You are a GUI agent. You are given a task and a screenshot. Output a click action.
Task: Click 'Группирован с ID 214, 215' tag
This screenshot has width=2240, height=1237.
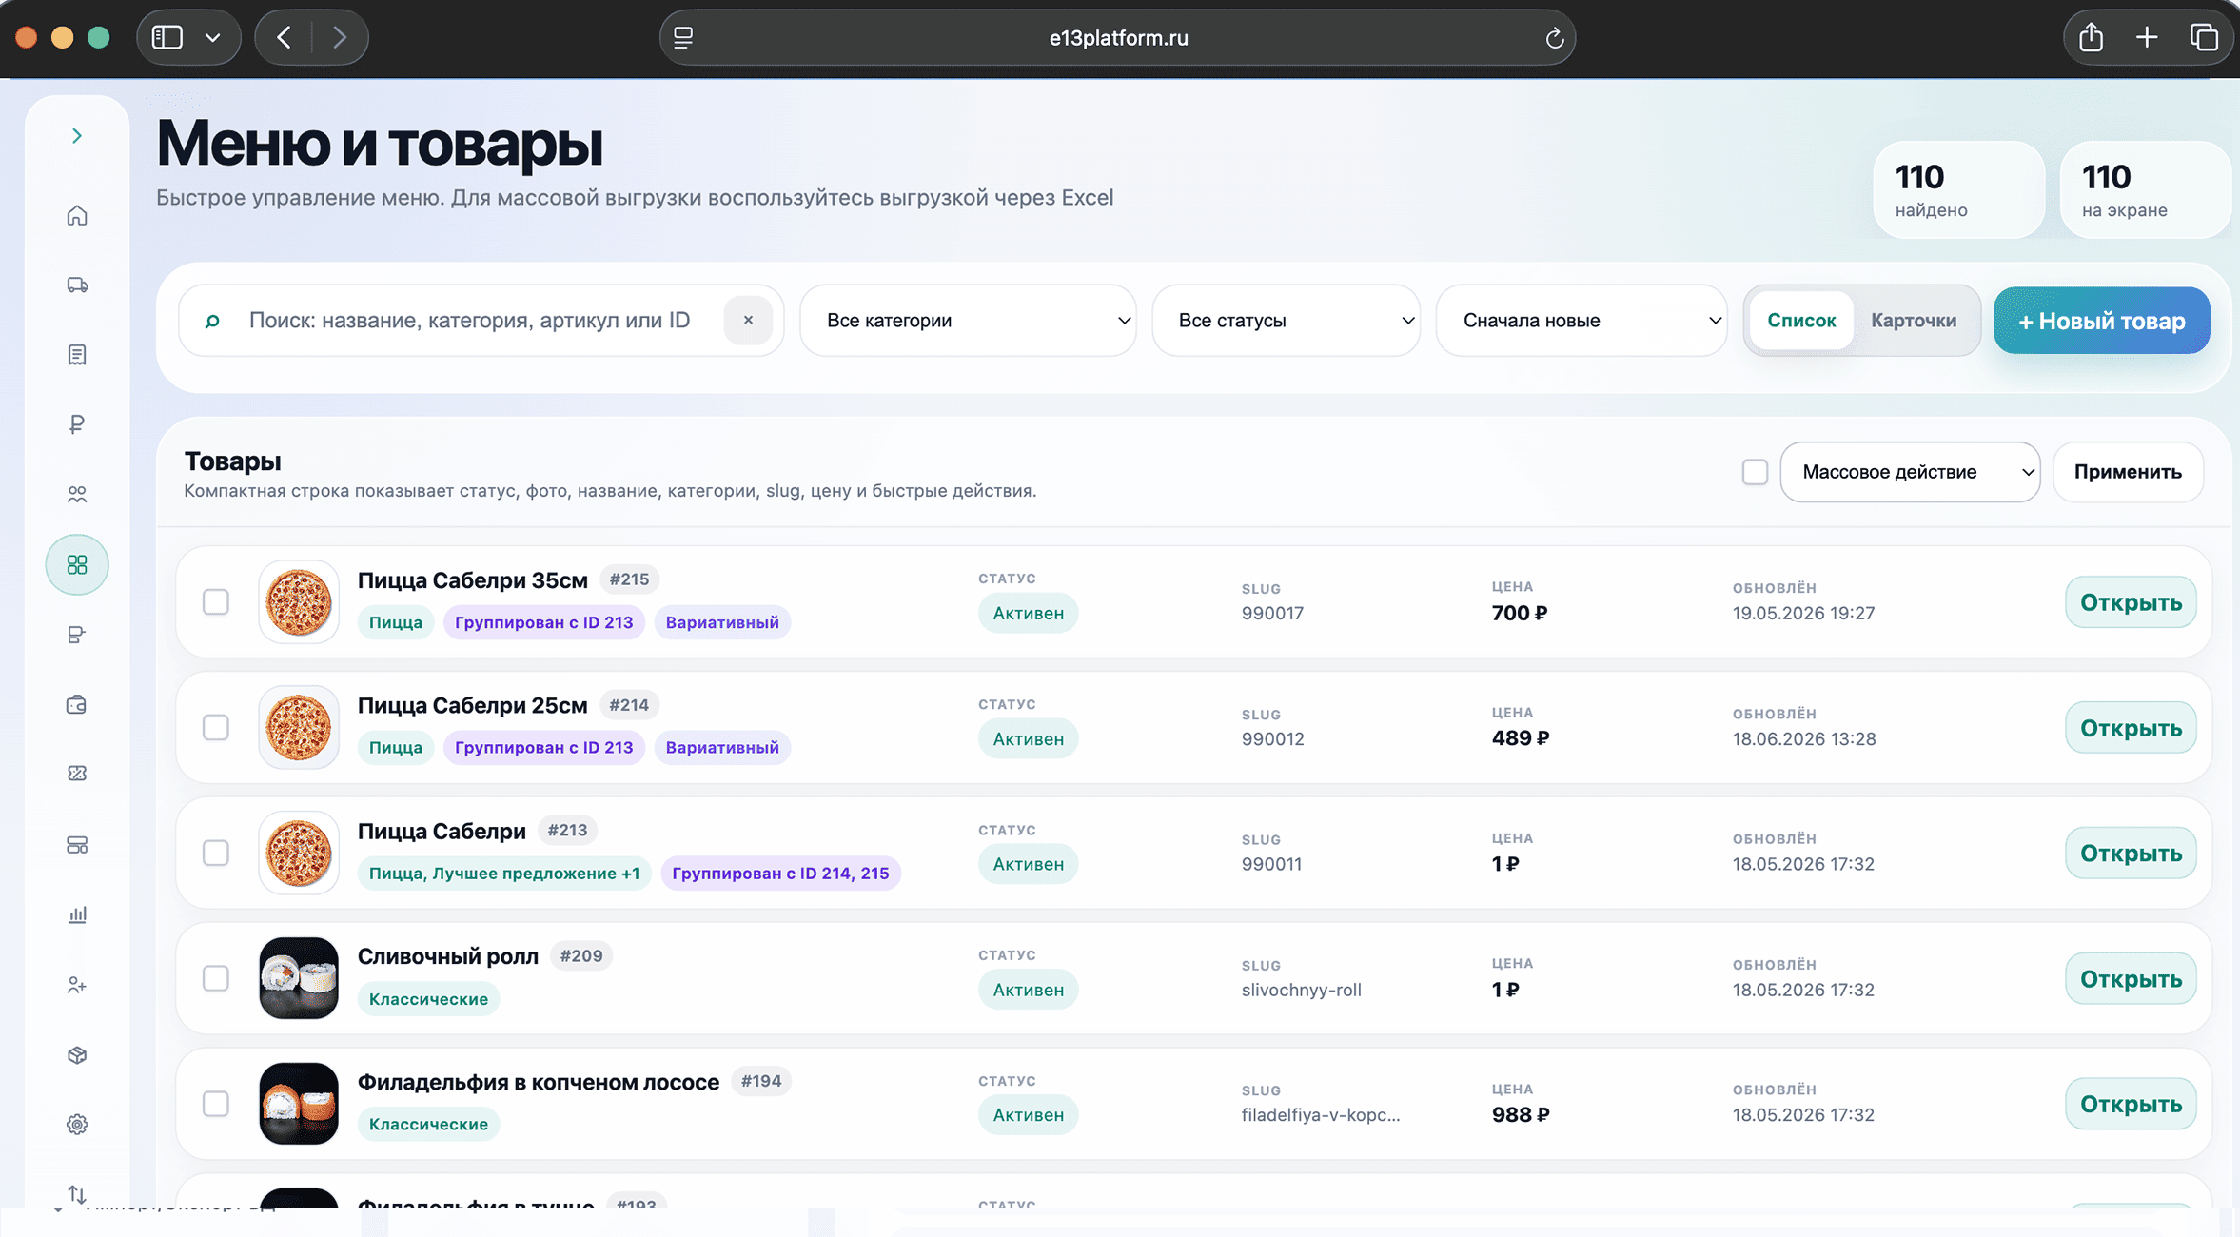point(780,874)
